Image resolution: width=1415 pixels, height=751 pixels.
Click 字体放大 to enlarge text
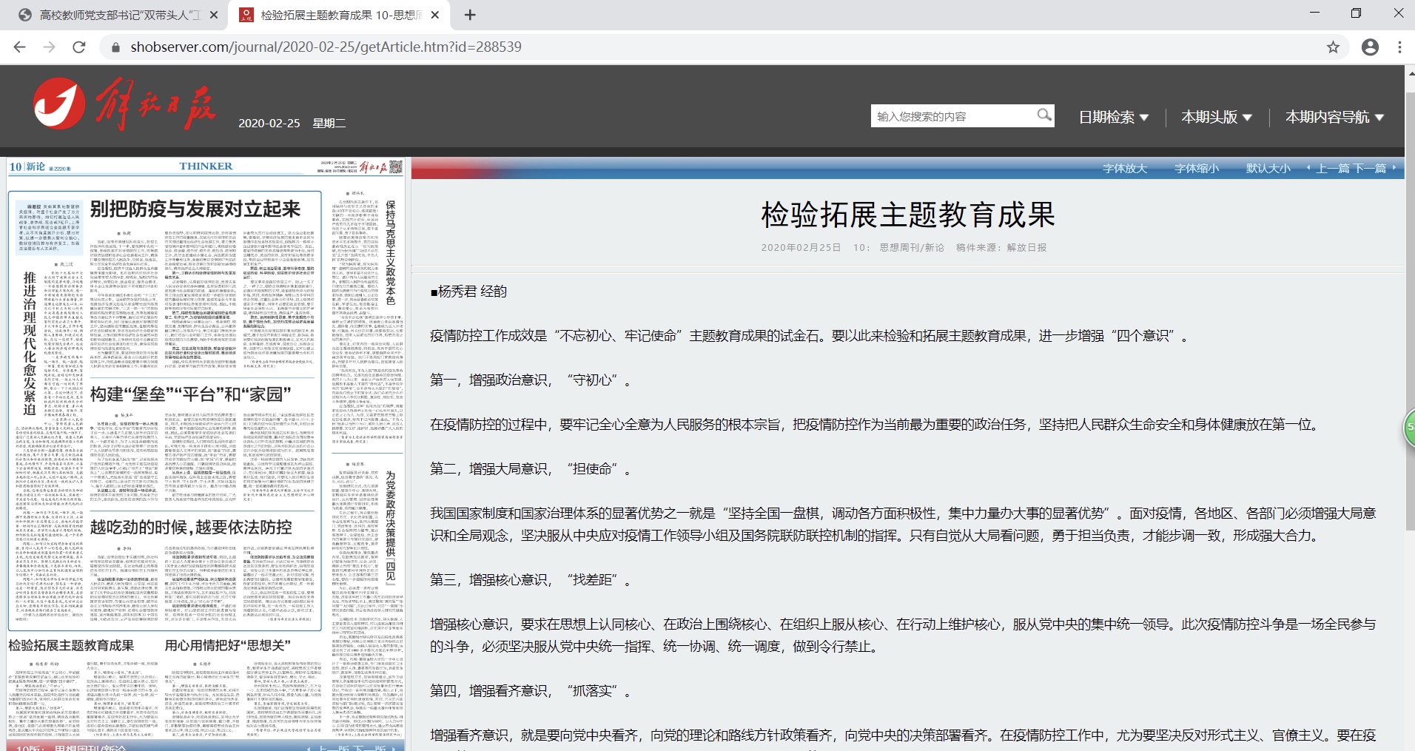1124,169
